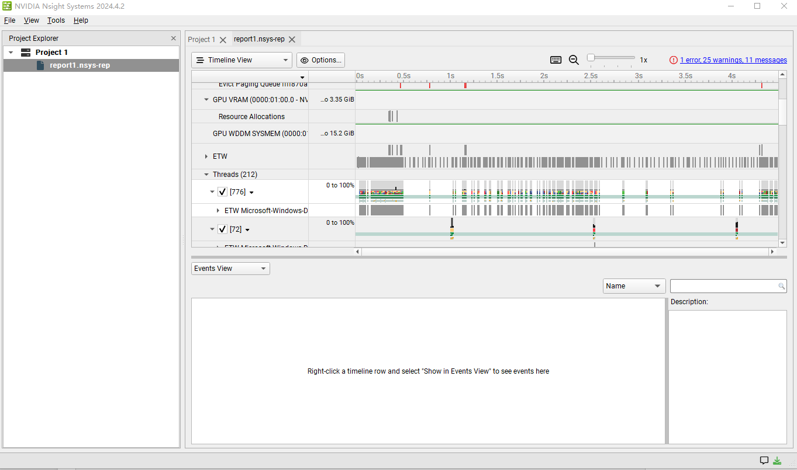The image size is (797, 470).
Task: Open the timeline header column dropdown arrow
Action: [x=302, y=78]
